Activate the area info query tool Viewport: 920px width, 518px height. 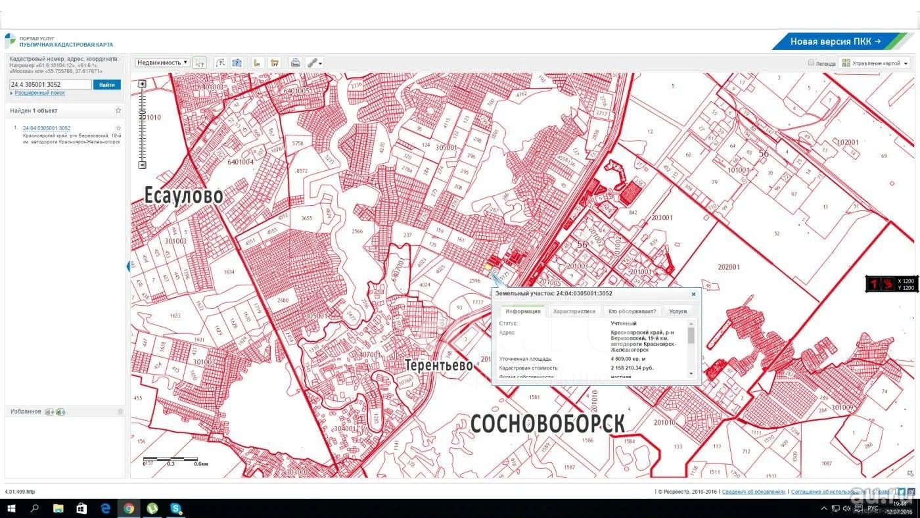pos(237,62)
